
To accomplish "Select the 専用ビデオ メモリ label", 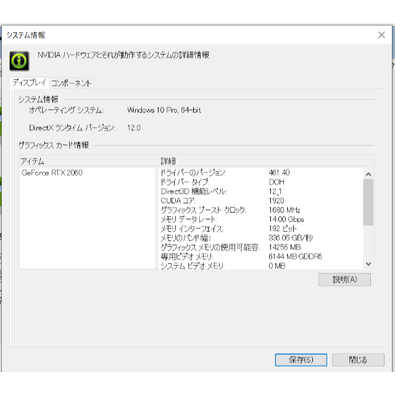I will pos(186,257).
